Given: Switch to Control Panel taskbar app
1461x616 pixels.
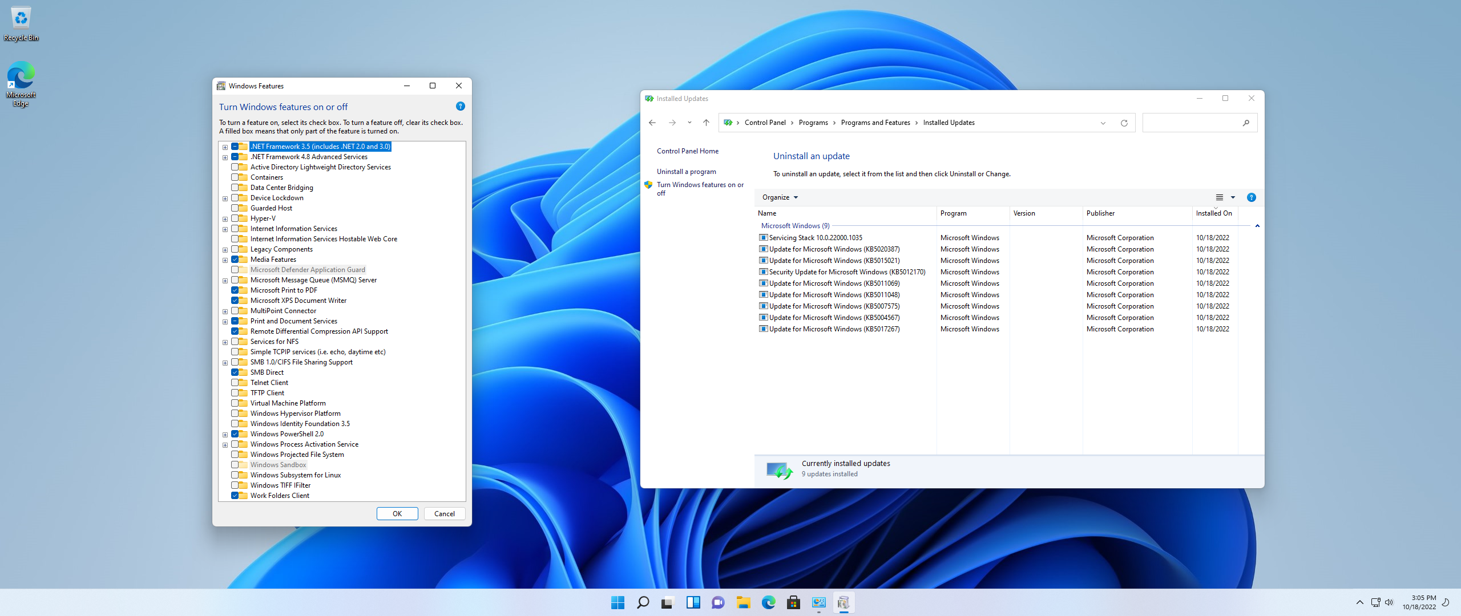Looking at the screenshot, I should point(818,602).
